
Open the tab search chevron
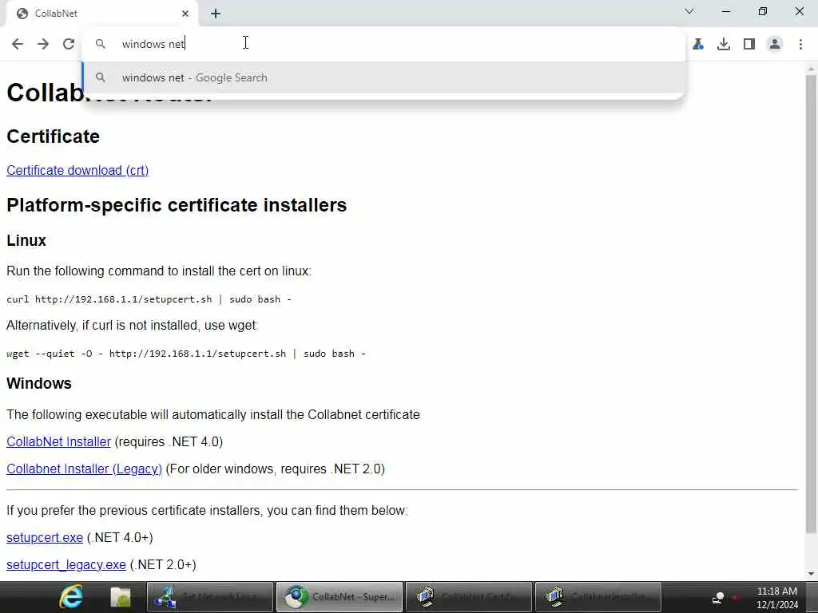coord(689,11)
